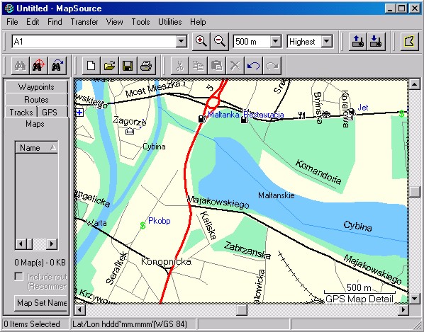This screenshot has width=424, height=332.
Task: Click the green dollar icon beside Pkobp
Action: coord(143,225)
